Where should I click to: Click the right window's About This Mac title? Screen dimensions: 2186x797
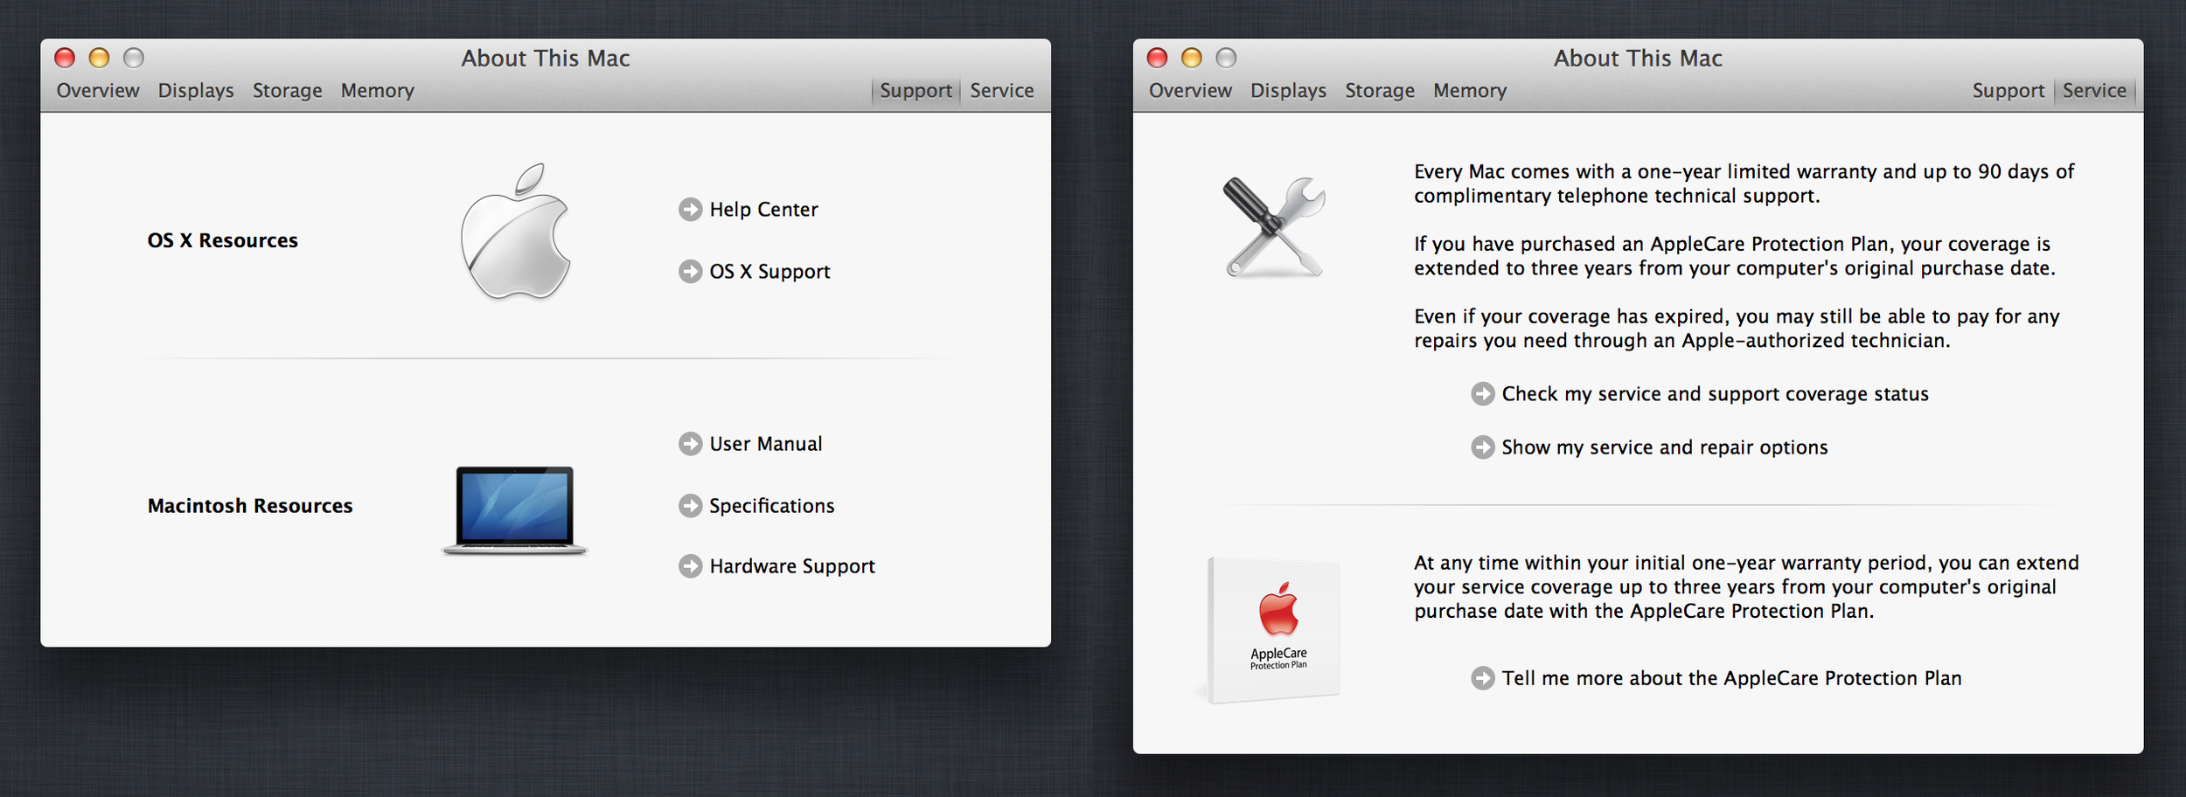(1638, 59)
